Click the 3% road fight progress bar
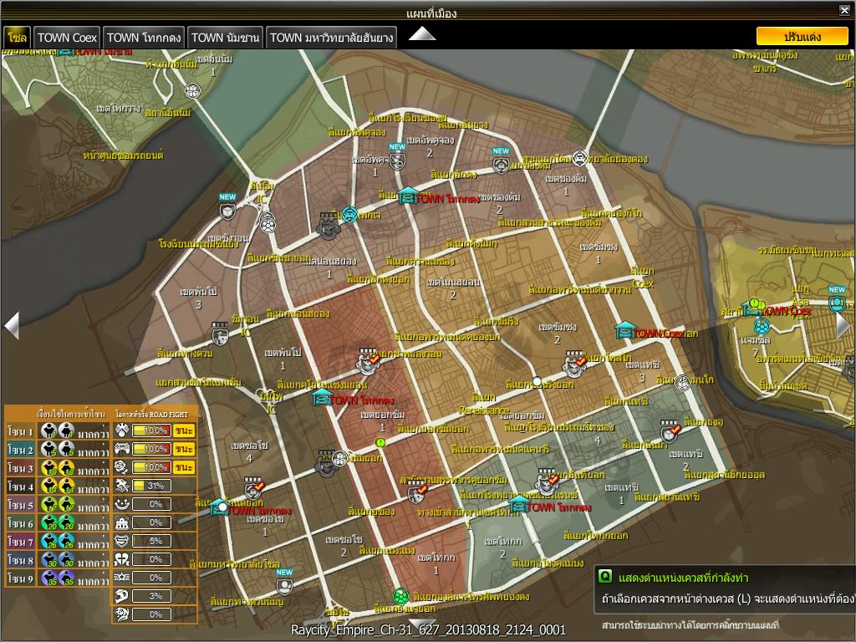The width and height of the screenshot is (856, 642). tap(151, 595)
